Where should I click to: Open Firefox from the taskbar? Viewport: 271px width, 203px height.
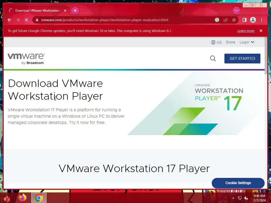pyautogui.click(x=22, y=198)
